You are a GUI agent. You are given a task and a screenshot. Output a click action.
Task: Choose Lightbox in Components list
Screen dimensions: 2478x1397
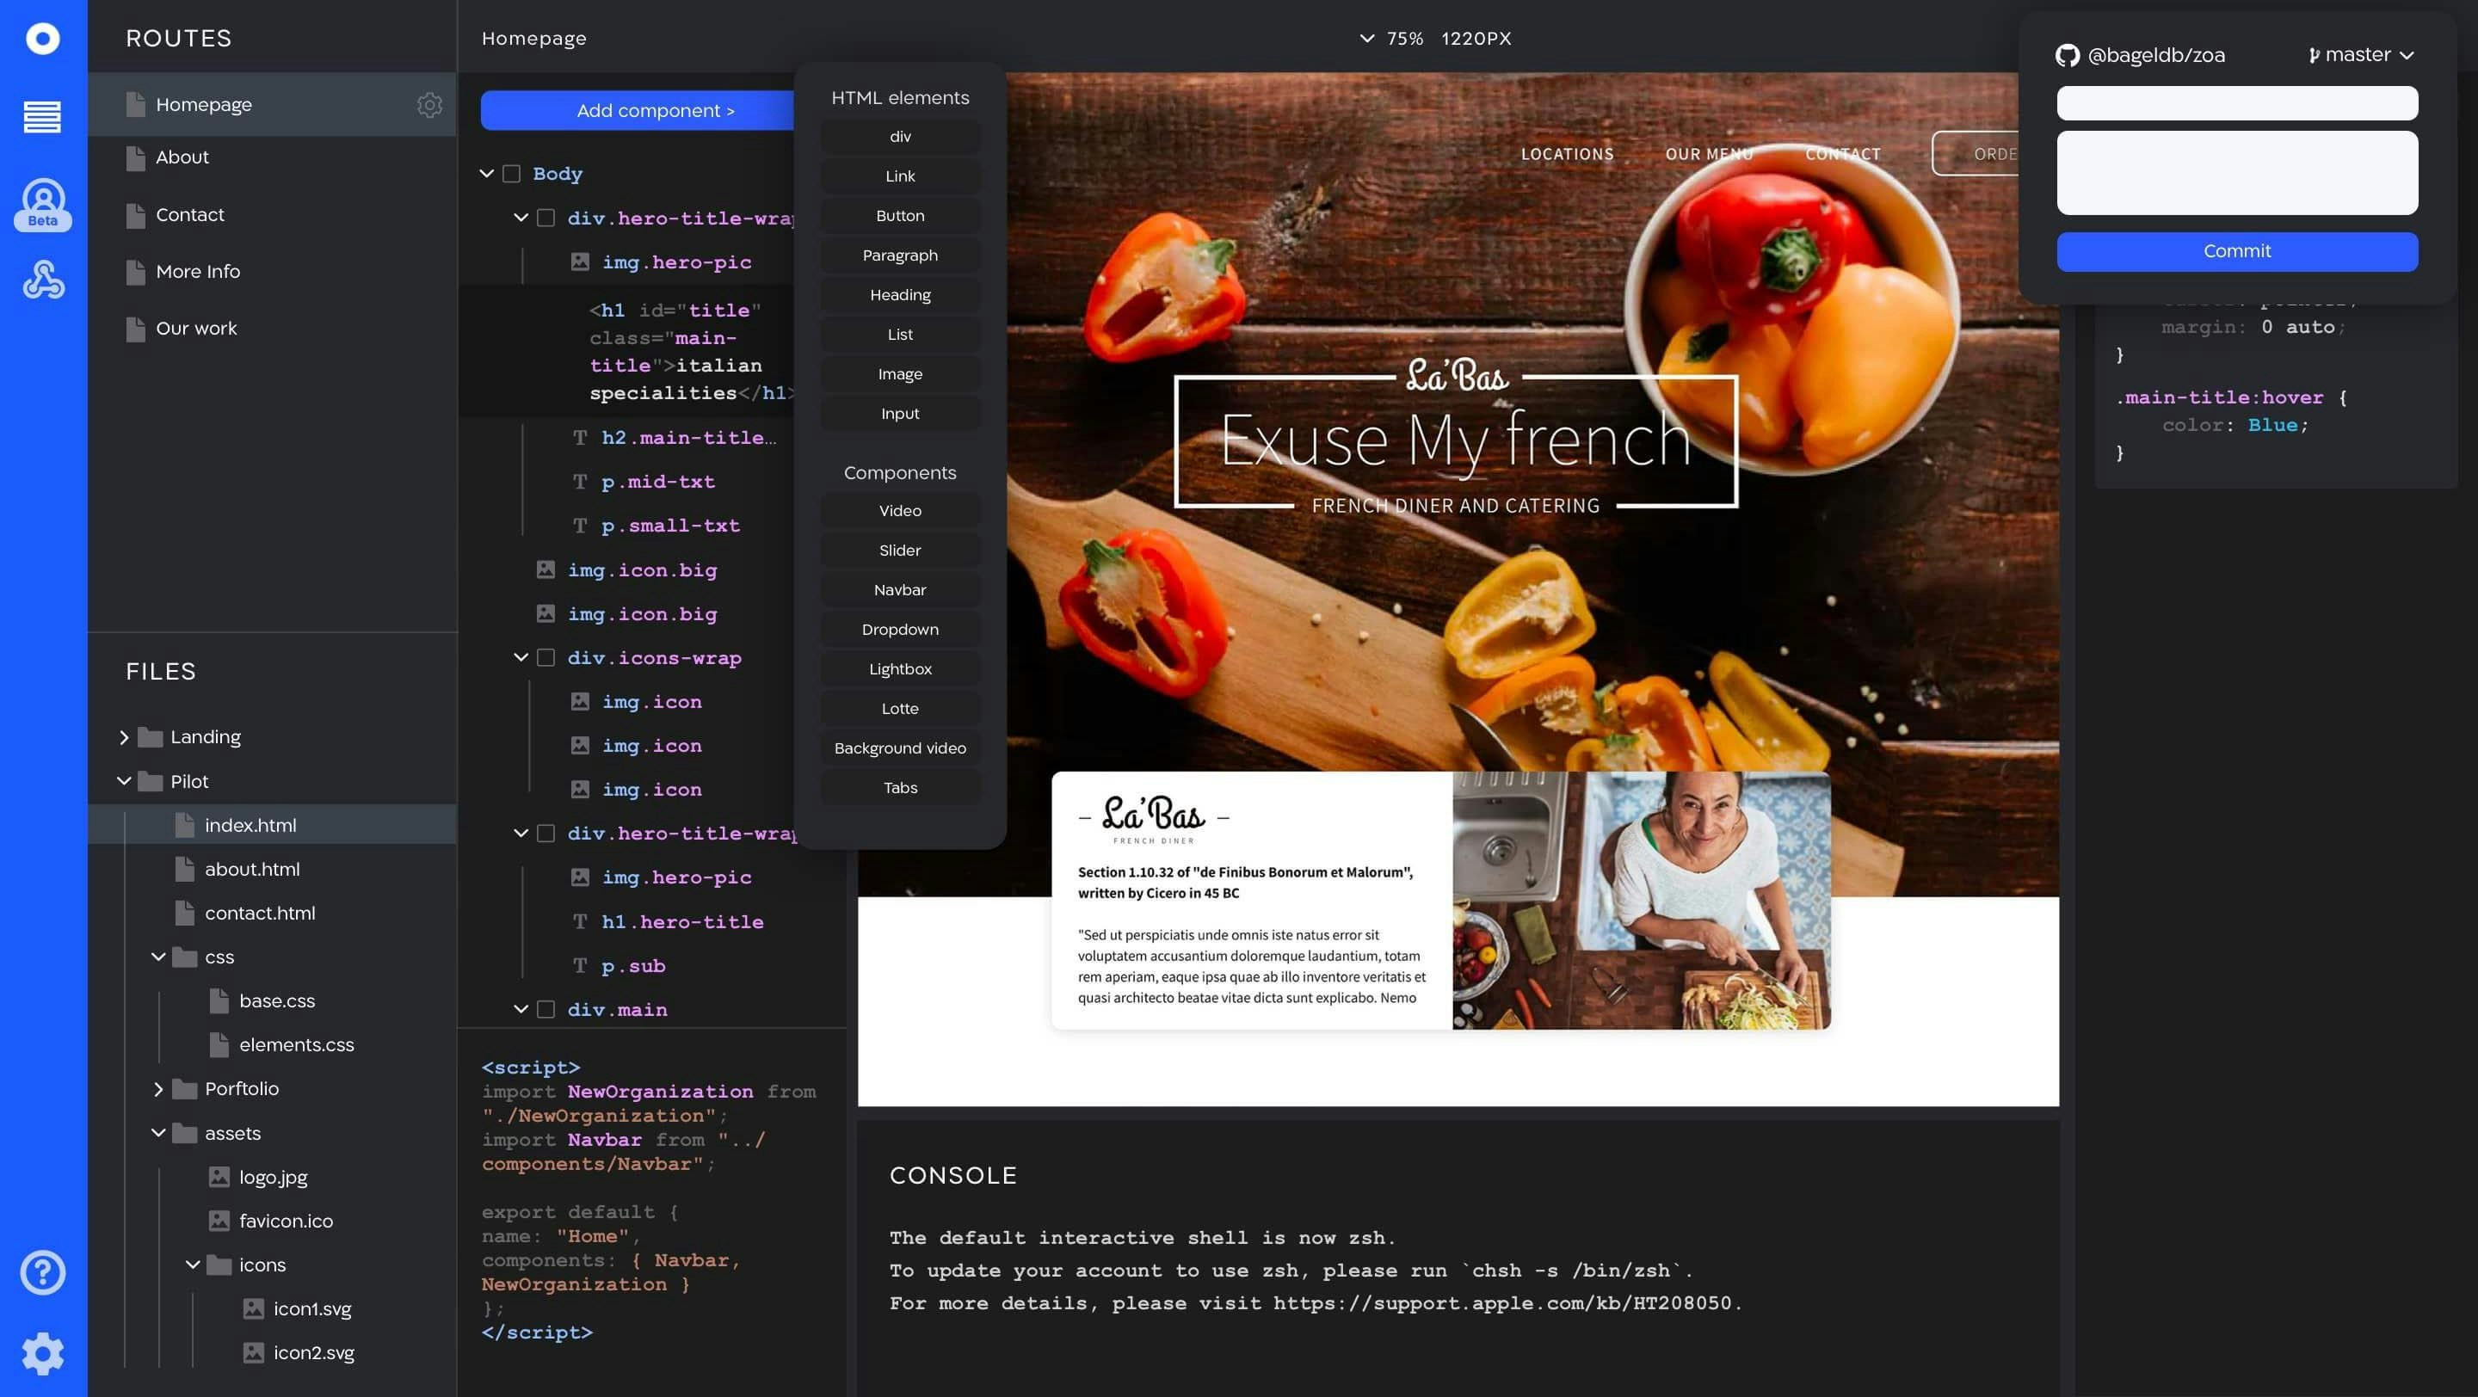click(x=899, y=669)
